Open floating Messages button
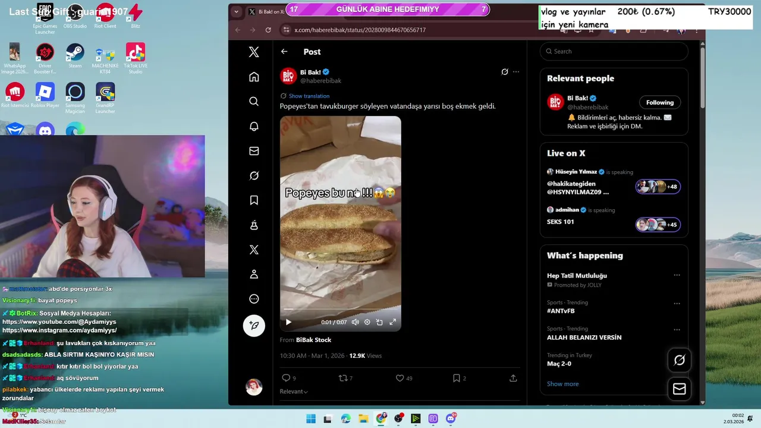Viewport: 761px width, 428px height. pyautogui.click(x=680, y=389)
